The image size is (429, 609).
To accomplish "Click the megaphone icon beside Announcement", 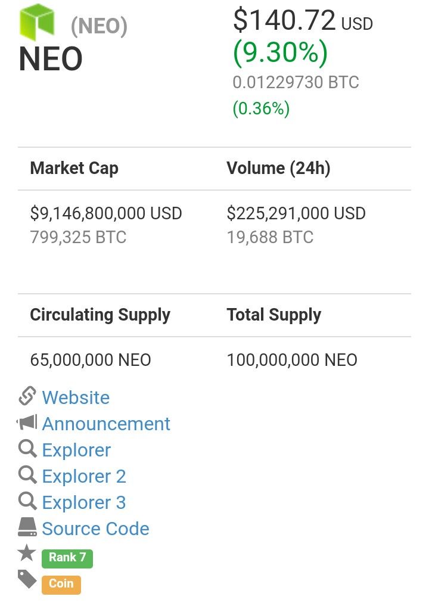I will (27, 422).
